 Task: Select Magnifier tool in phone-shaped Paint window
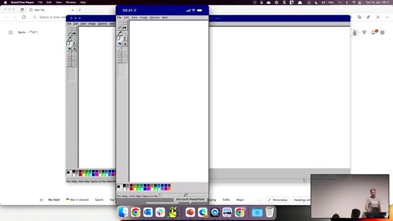(x=125, y=33)
